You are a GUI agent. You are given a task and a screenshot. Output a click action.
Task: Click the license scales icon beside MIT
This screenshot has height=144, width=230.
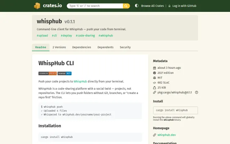(155, 78)
